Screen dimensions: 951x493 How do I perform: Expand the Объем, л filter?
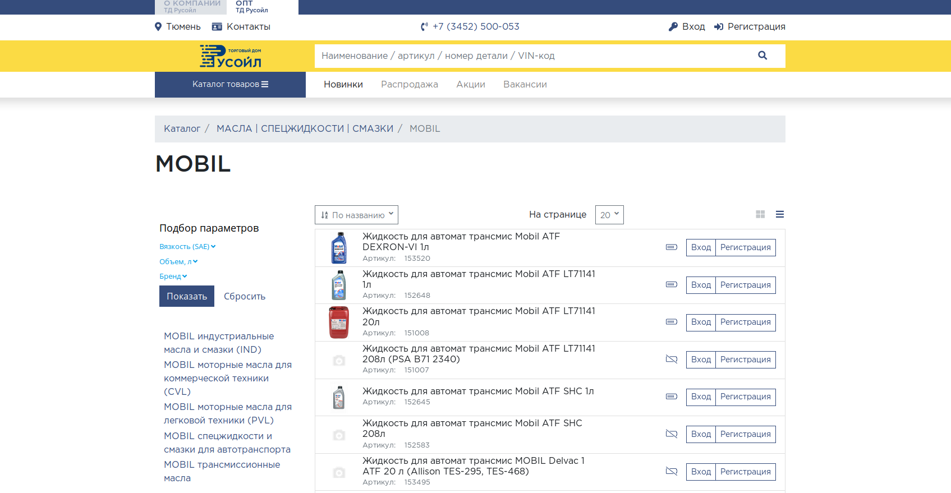click(x=178, y=262)
